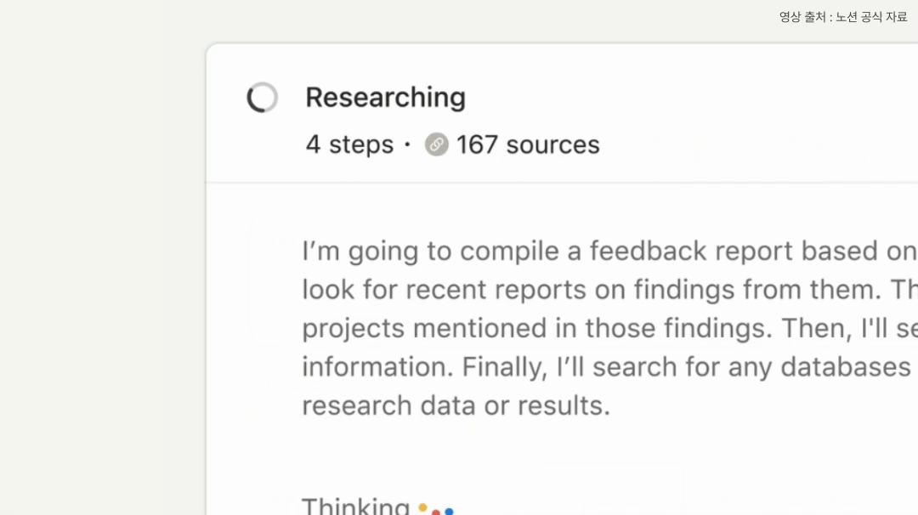Click the line starting "I'm going to compile"
The image size is (918, 515).
pyautogui.click(x=609, y=252)
